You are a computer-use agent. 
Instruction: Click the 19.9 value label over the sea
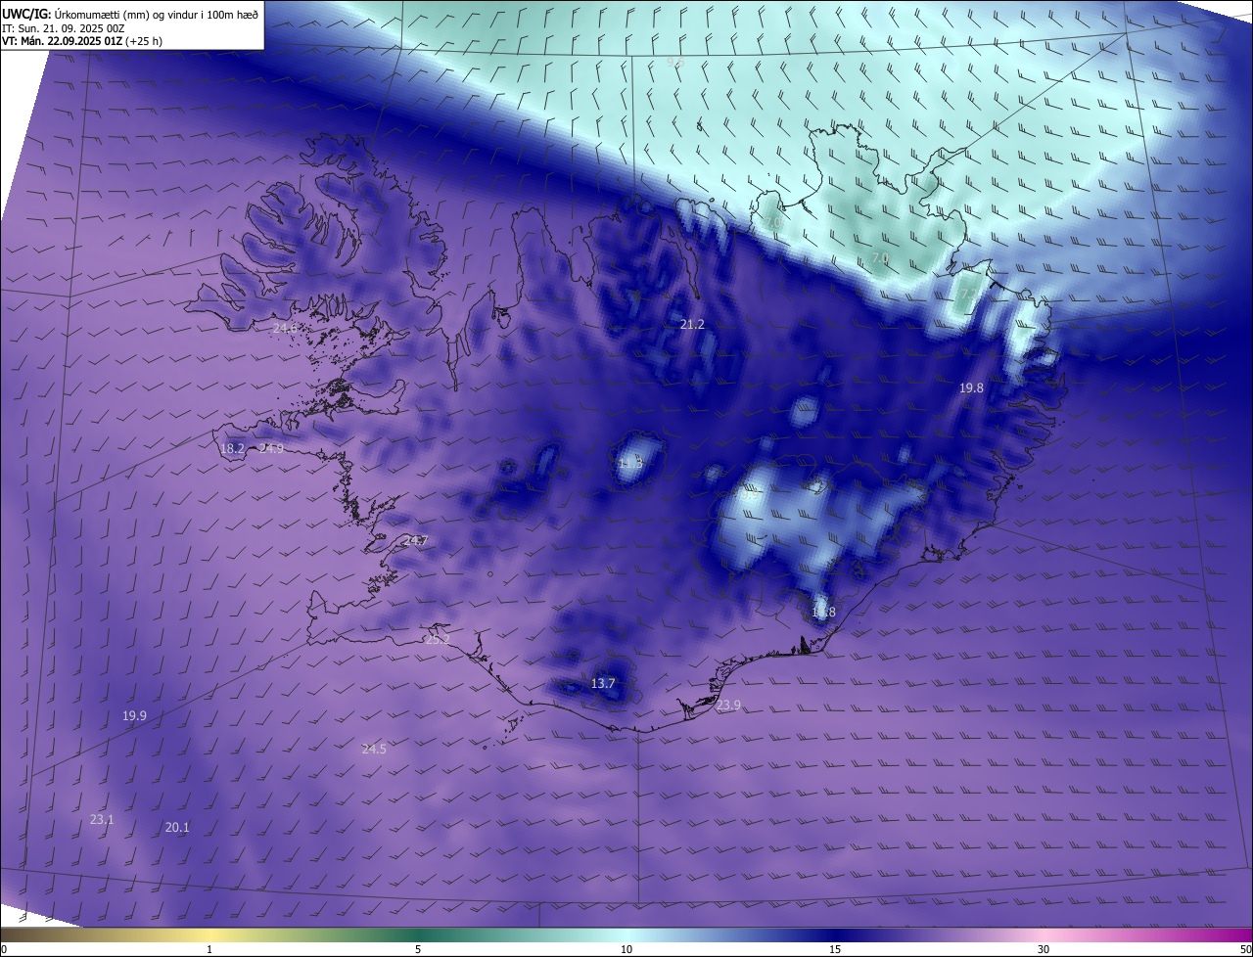pos(134,715)
